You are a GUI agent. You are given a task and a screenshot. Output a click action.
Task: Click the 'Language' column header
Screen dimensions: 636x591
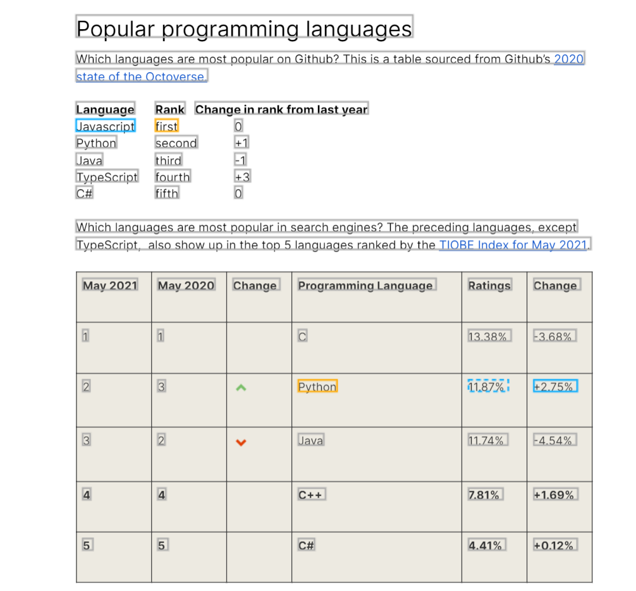pos(106,109)
